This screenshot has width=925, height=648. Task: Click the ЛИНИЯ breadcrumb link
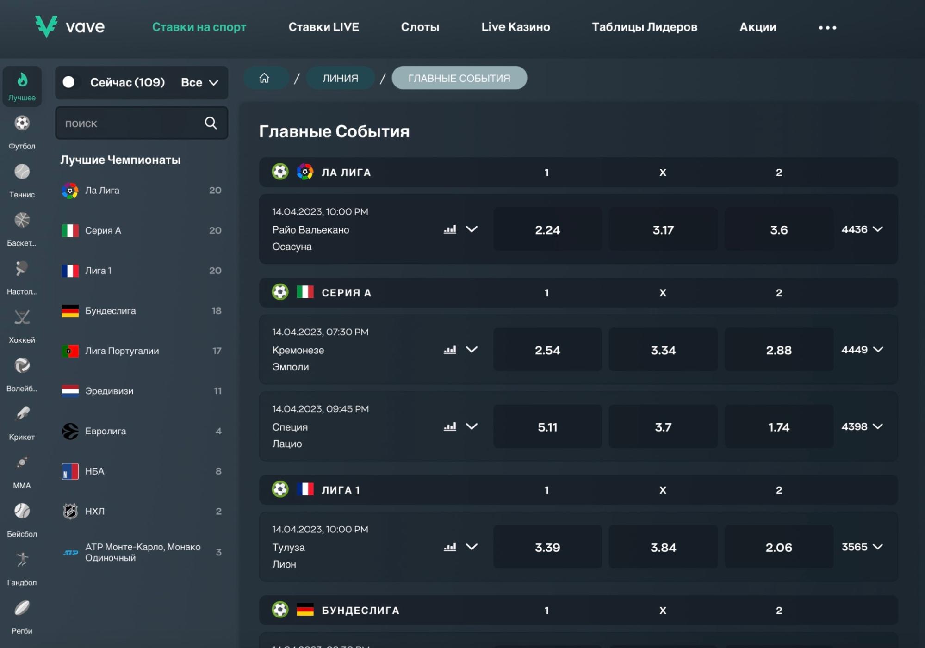coord(340,78)
